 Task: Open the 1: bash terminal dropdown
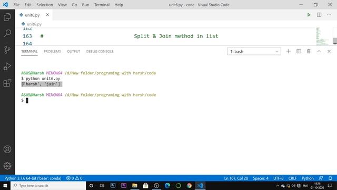[254, 52]
